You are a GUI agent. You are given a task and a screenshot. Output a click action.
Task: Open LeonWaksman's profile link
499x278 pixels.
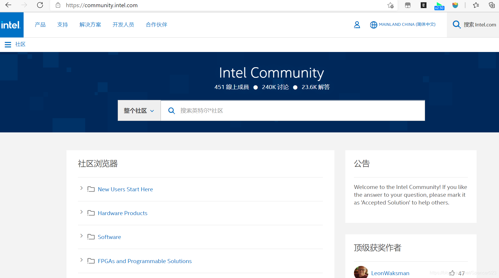click(390, 273)
